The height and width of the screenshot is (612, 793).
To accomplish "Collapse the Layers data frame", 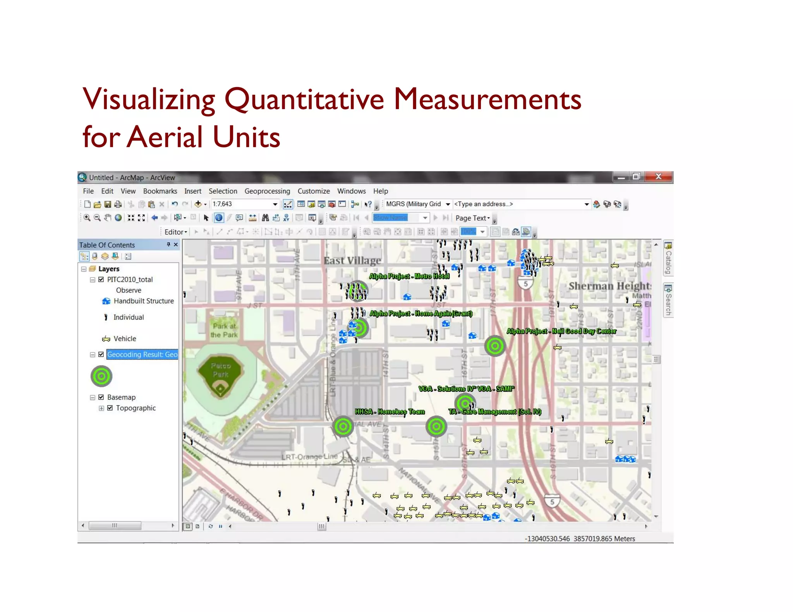I will [x=84, y=269].
